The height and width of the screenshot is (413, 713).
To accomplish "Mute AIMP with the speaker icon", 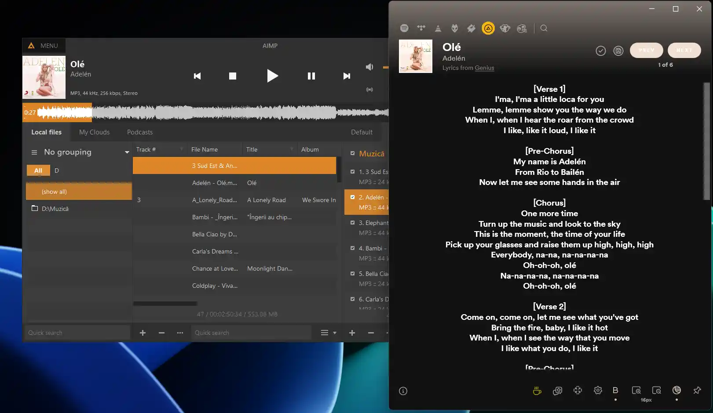I will click(x=369, y=67).
